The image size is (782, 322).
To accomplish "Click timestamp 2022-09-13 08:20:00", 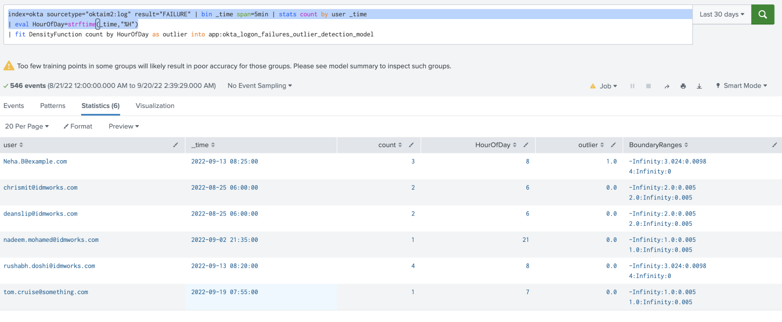I will click(x=224, y=266).
